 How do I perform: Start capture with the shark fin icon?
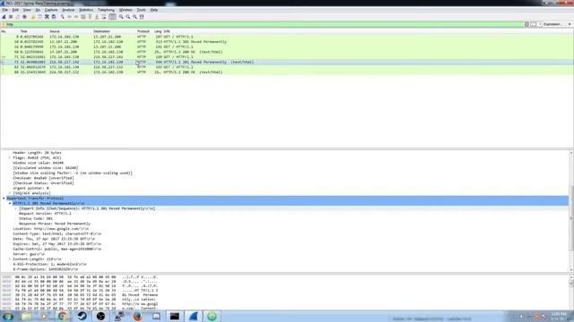4,17
